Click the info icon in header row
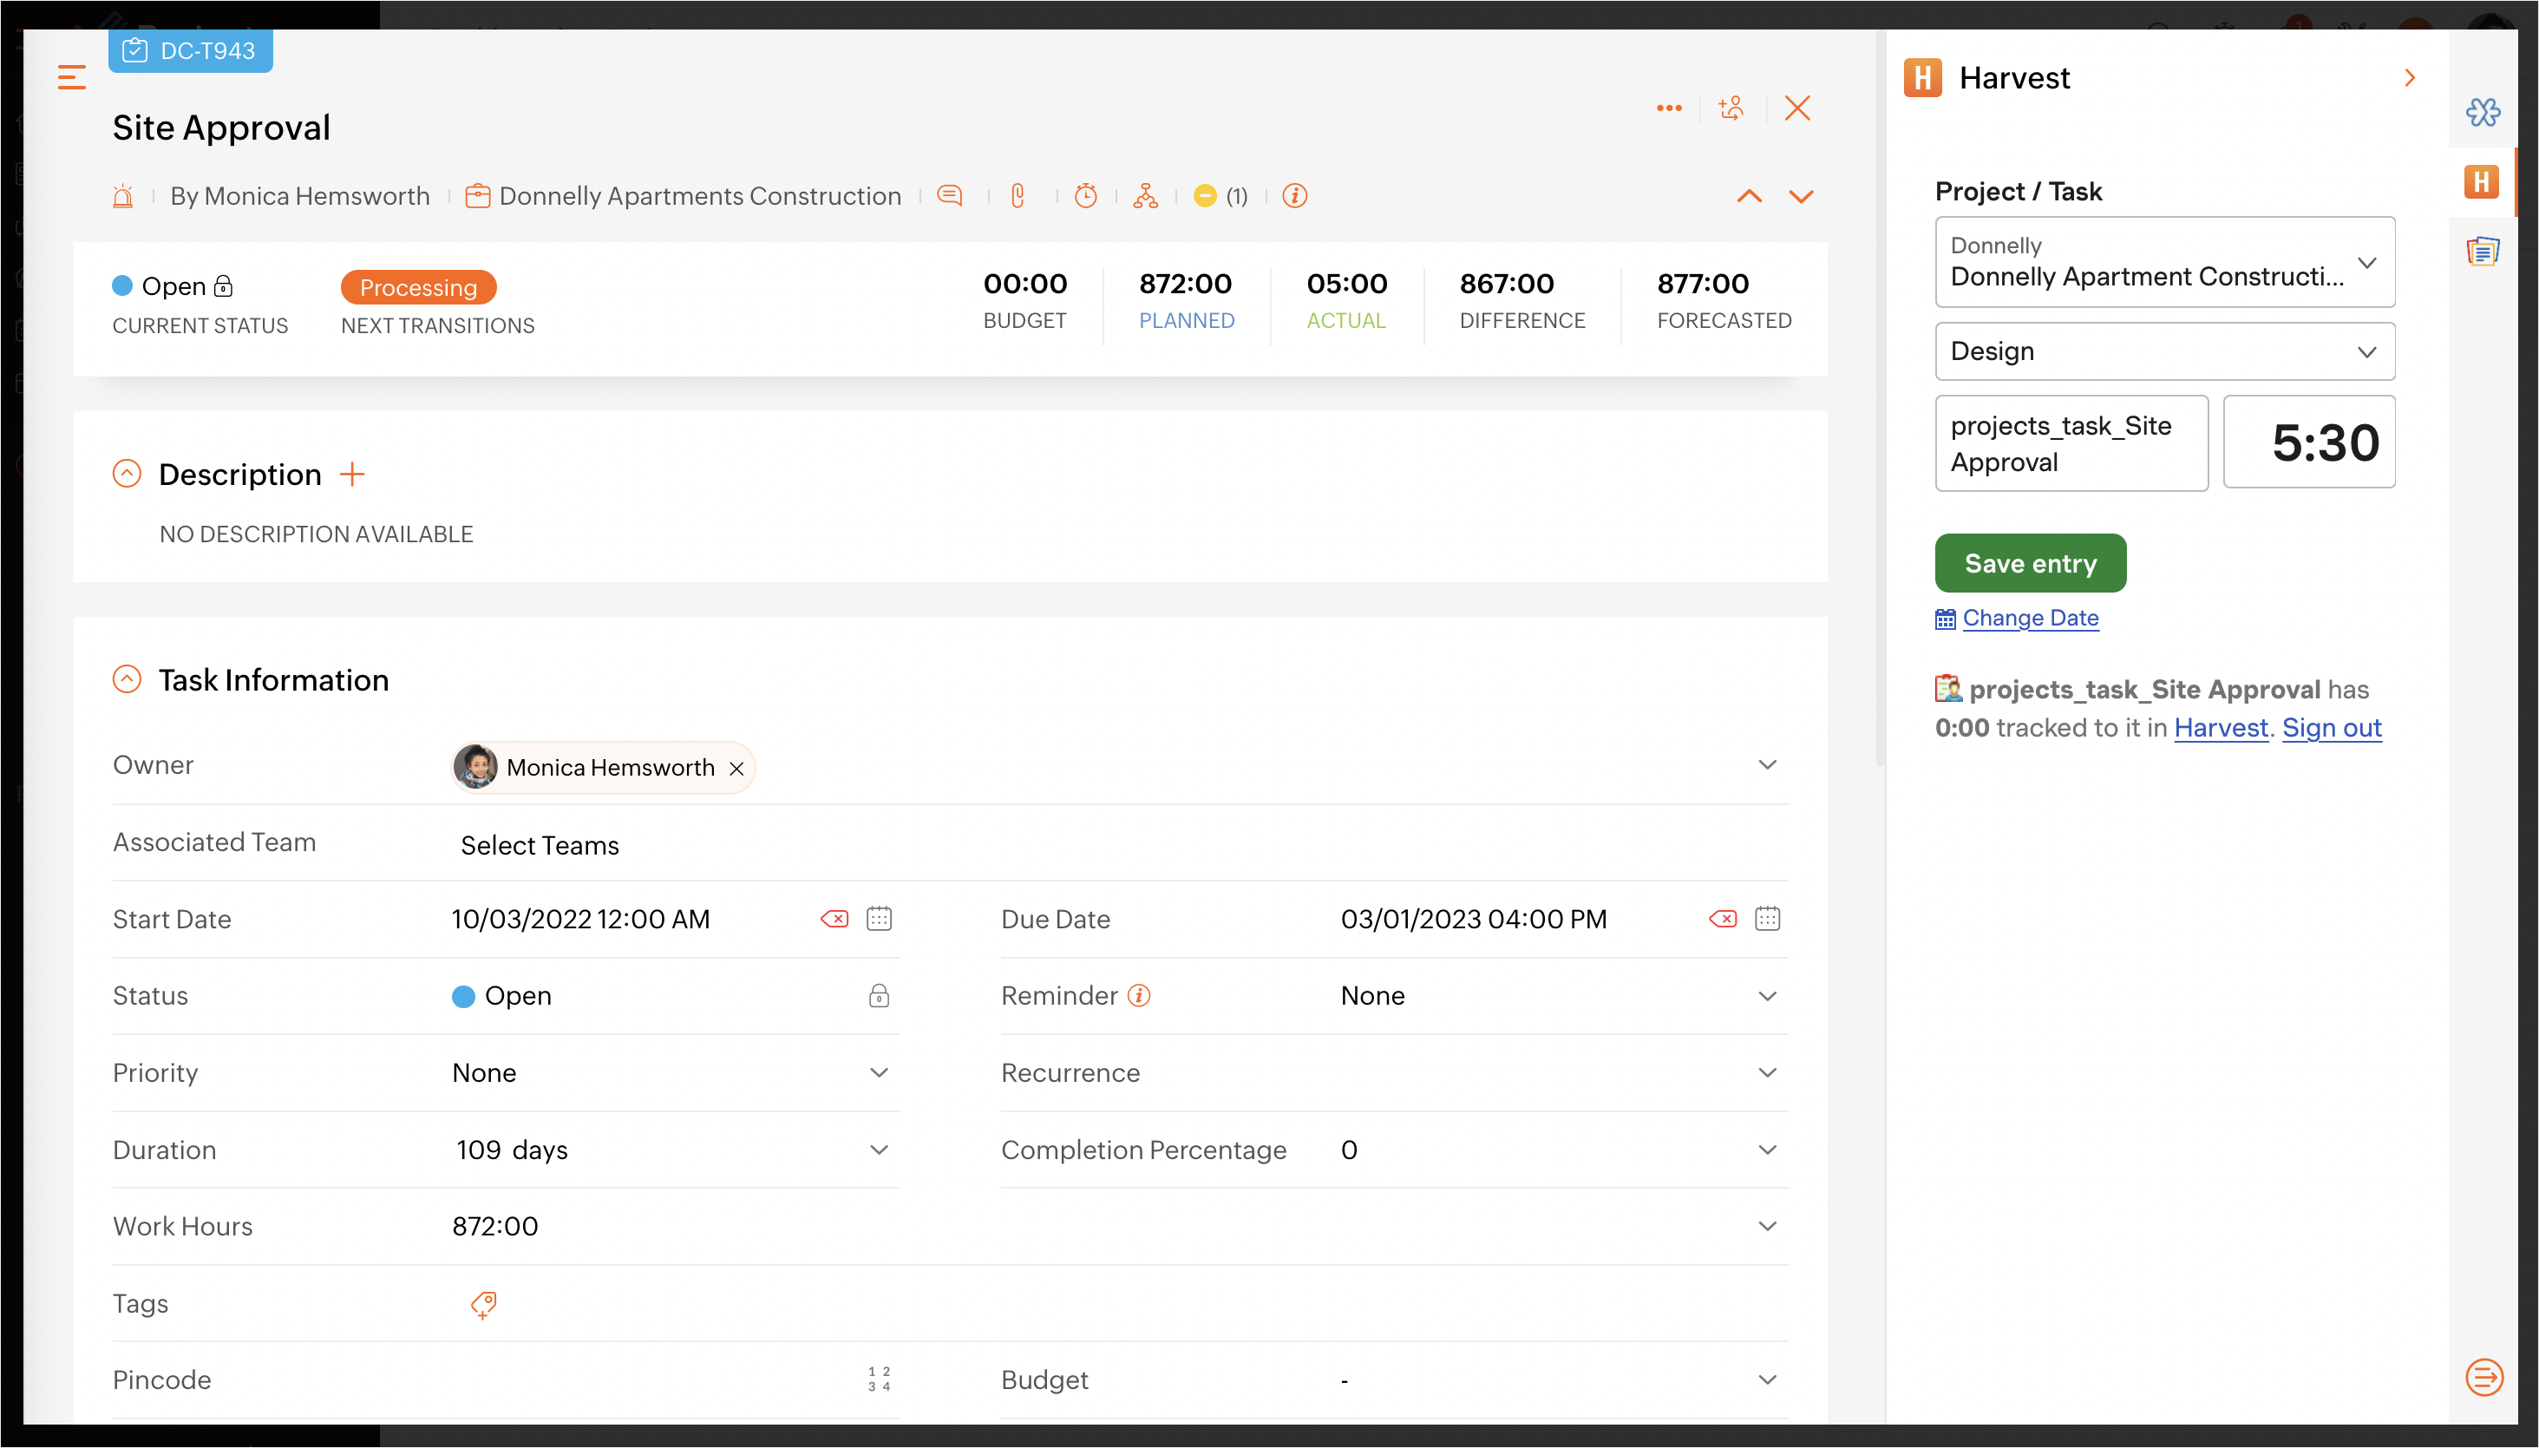2539x1448 pixels. (1294, 196)
